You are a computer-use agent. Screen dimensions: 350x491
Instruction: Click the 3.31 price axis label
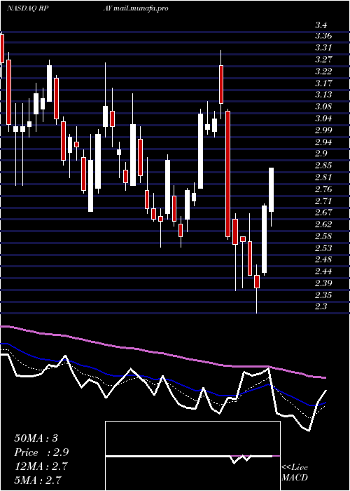click(323, 48)
